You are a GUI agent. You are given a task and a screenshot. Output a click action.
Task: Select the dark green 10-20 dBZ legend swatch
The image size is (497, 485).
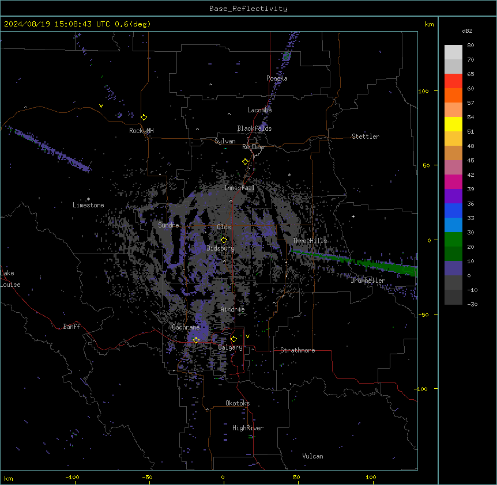click(x=453, y=254)
